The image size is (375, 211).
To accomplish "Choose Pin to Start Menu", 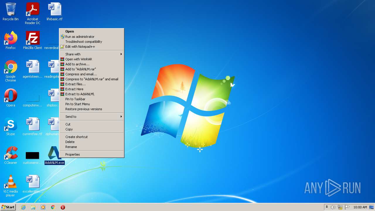I will (92, 104).
